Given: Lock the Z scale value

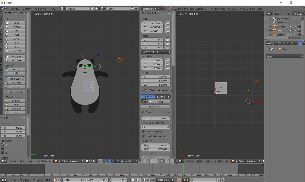Looking at the screenshot, I should coord(168,68).
